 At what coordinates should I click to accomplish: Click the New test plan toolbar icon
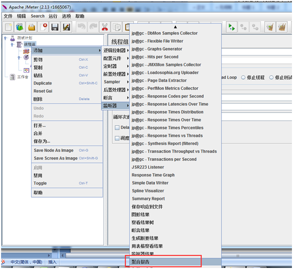click(x=8, y=27)
